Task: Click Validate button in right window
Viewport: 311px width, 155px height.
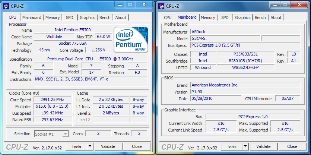Action: pos(263,147)
